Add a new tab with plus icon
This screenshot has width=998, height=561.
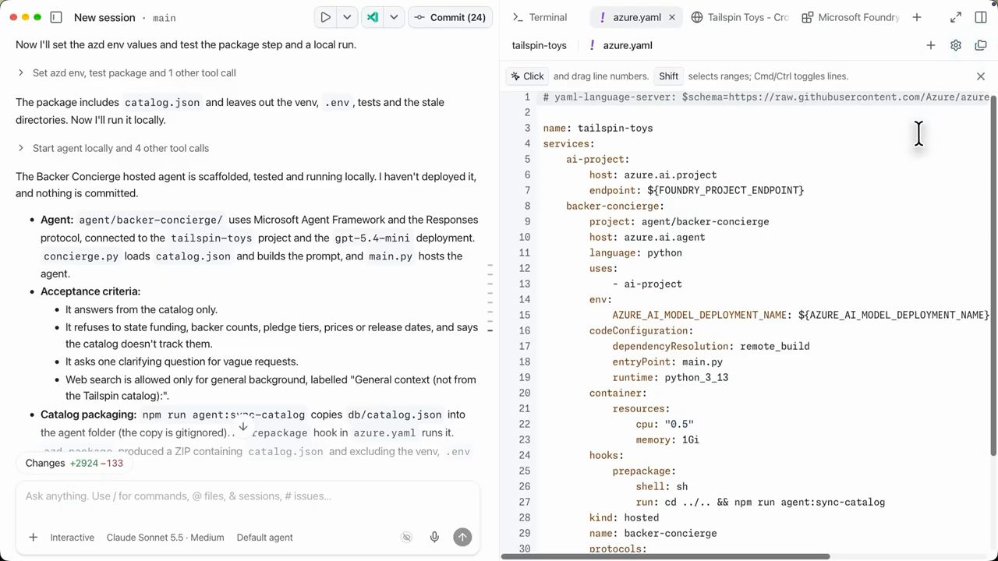coord(917,17)
